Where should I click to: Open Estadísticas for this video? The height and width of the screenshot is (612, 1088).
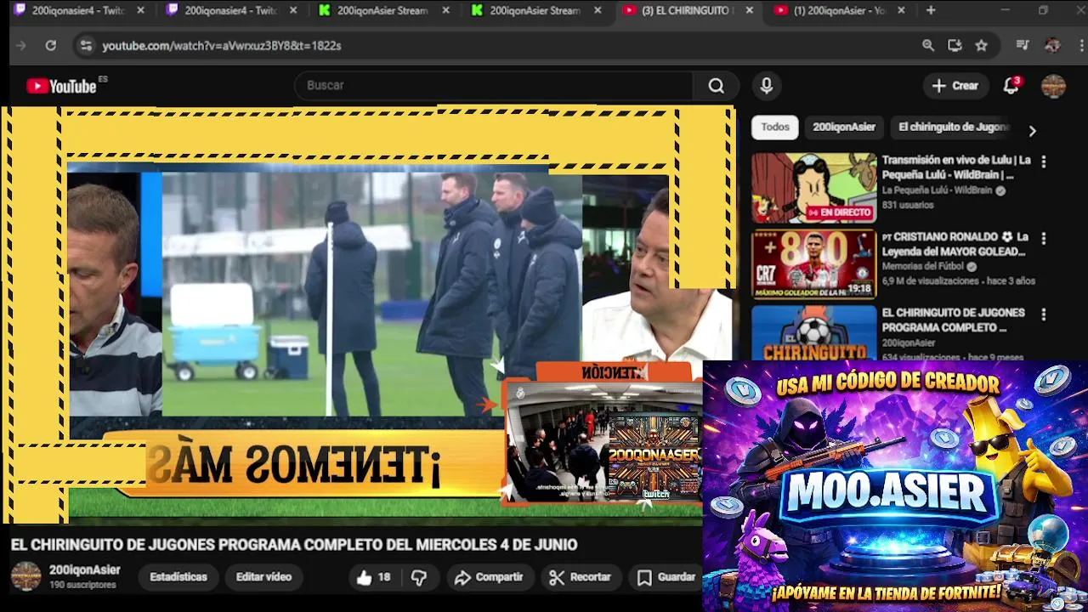(178, 577)
